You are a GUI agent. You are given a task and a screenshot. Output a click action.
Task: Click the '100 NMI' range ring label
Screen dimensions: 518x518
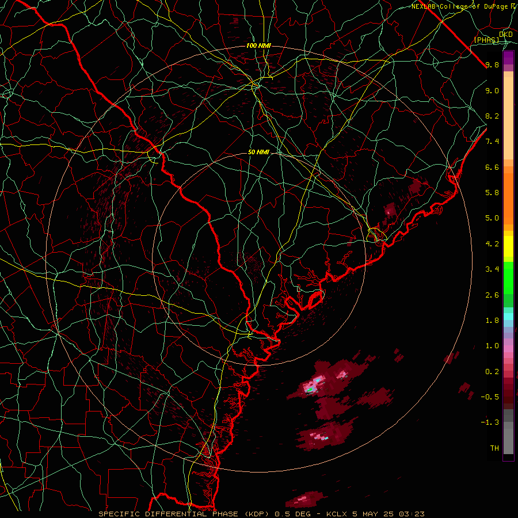point(258,45)
